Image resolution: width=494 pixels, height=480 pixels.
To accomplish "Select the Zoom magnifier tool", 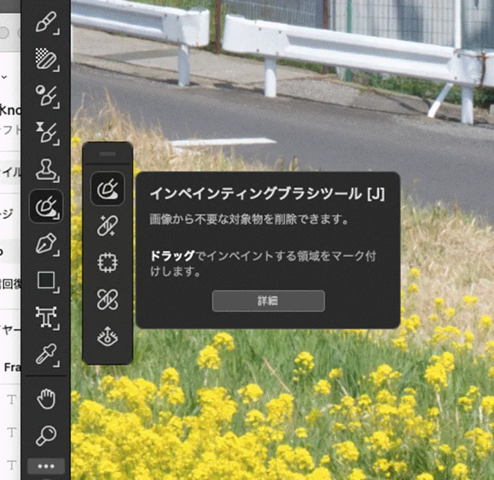I will pos(46,436).
